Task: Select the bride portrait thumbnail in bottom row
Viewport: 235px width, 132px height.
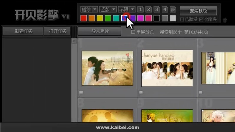Action: point(218,116)
